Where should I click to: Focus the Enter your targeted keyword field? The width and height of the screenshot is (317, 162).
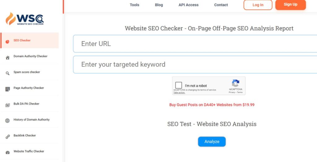(195, 64)
